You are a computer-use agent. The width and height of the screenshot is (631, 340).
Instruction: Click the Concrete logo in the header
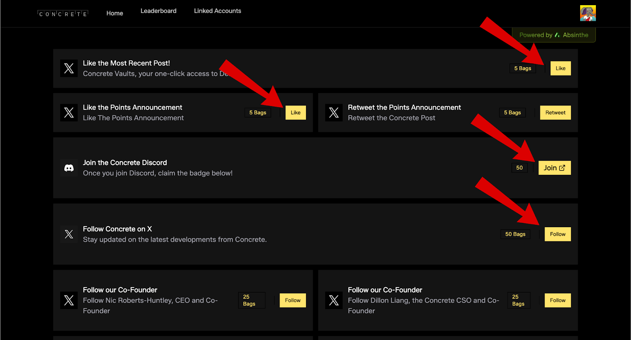pos(63,14)
